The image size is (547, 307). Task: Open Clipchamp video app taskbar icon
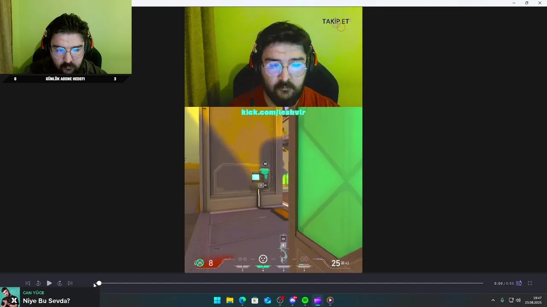(318, 300)
